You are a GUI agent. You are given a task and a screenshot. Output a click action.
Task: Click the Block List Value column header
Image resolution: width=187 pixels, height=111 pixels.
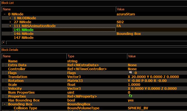[151, 9]
